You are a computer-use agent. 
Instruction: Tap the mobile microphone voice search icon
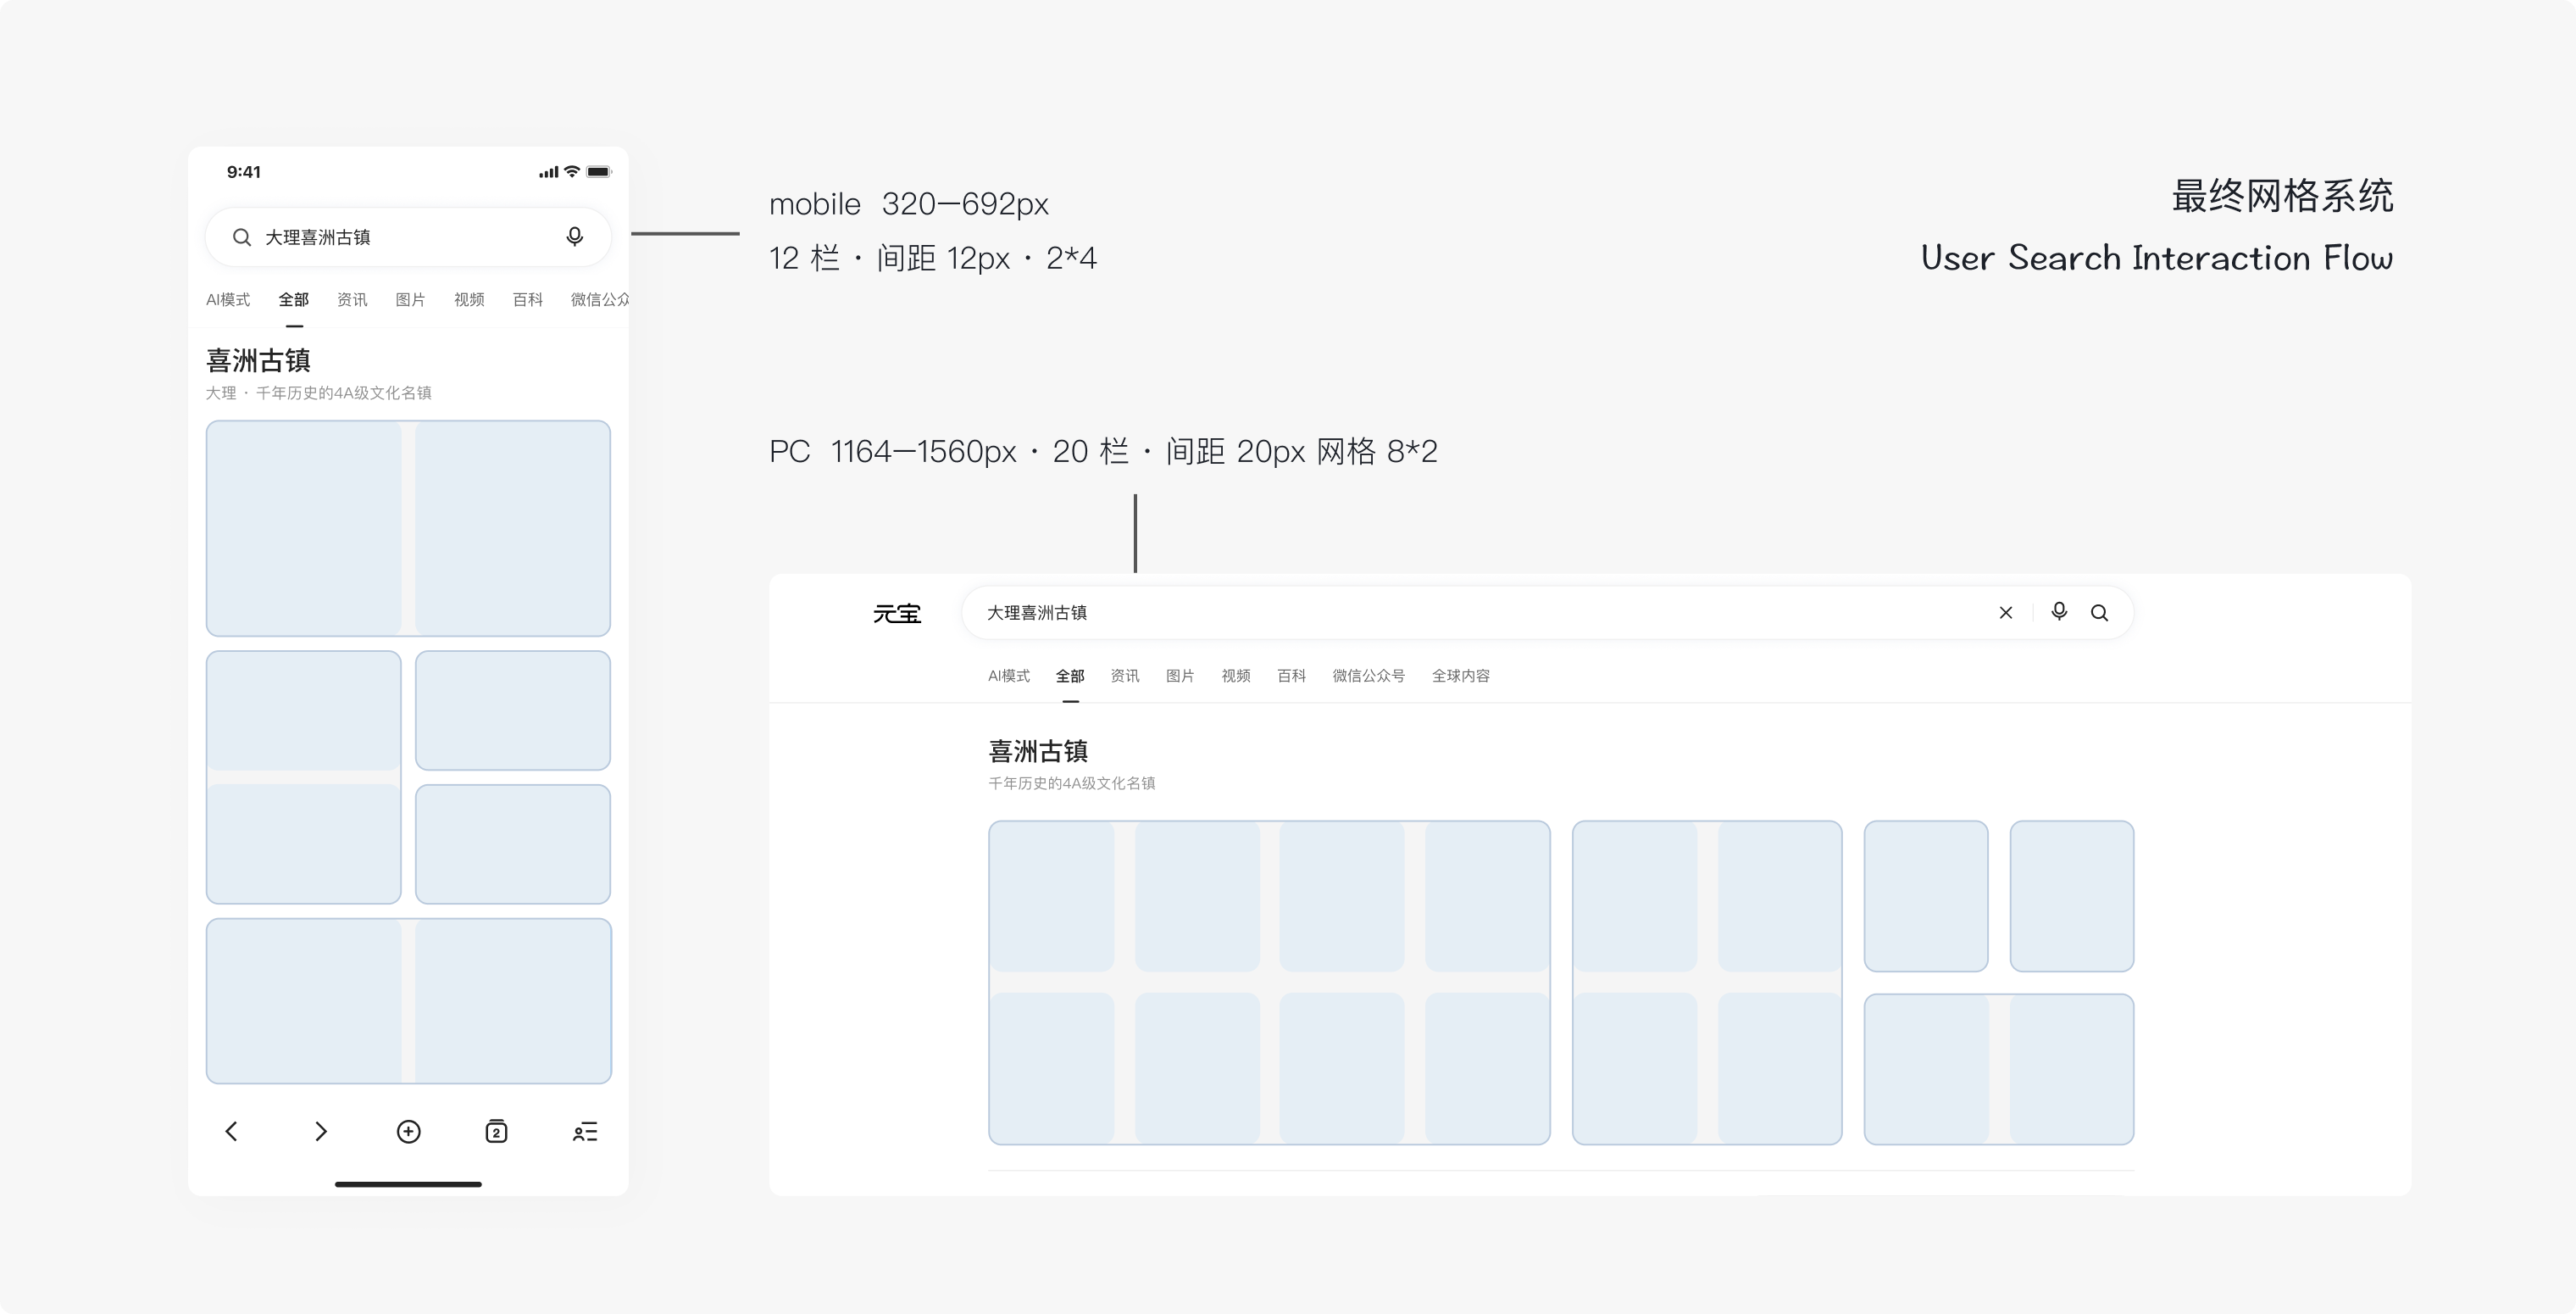click(x=574, y=237)
